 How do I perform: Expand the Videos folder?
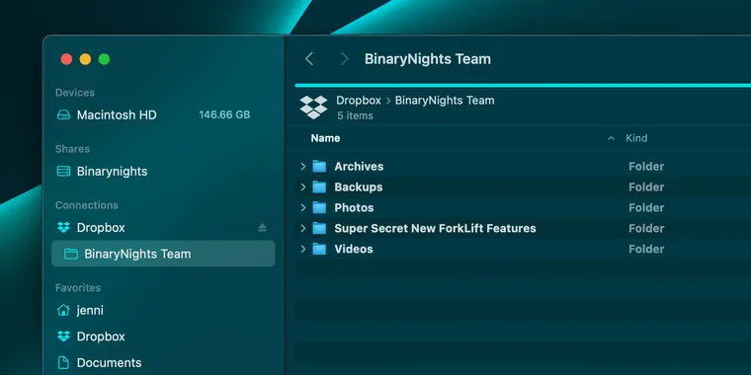302,249
